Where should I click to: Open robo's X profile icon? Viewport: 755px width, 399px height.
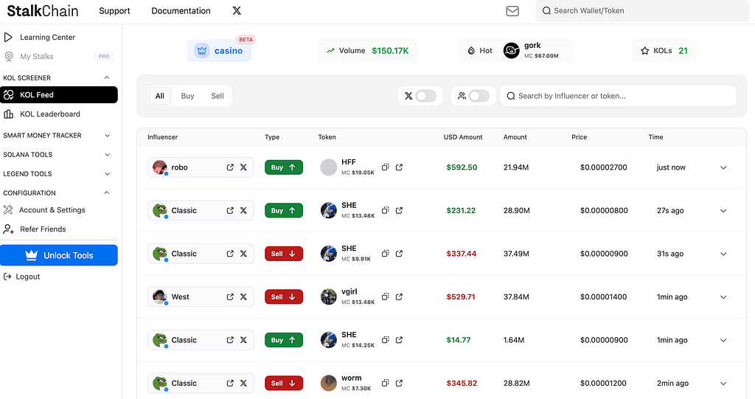pos(243,167)
